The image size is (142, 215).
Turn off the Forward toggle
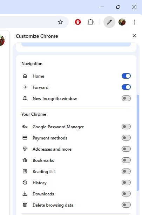(126, 87)
